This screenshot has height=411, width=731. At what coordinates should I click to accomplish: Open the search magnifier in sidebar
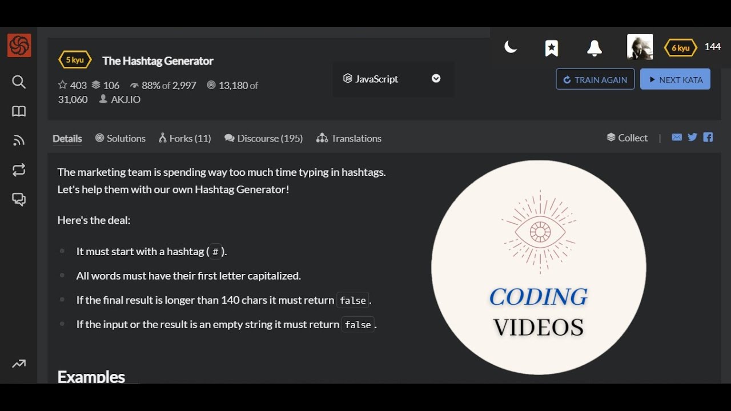19,82
